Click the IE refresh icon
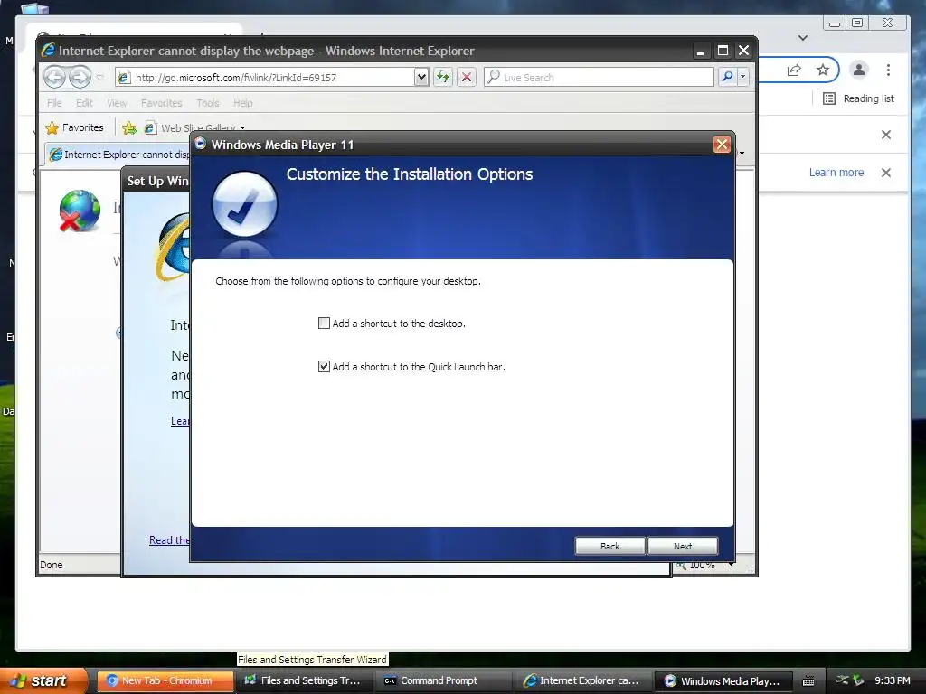 [x=443, y=77]
